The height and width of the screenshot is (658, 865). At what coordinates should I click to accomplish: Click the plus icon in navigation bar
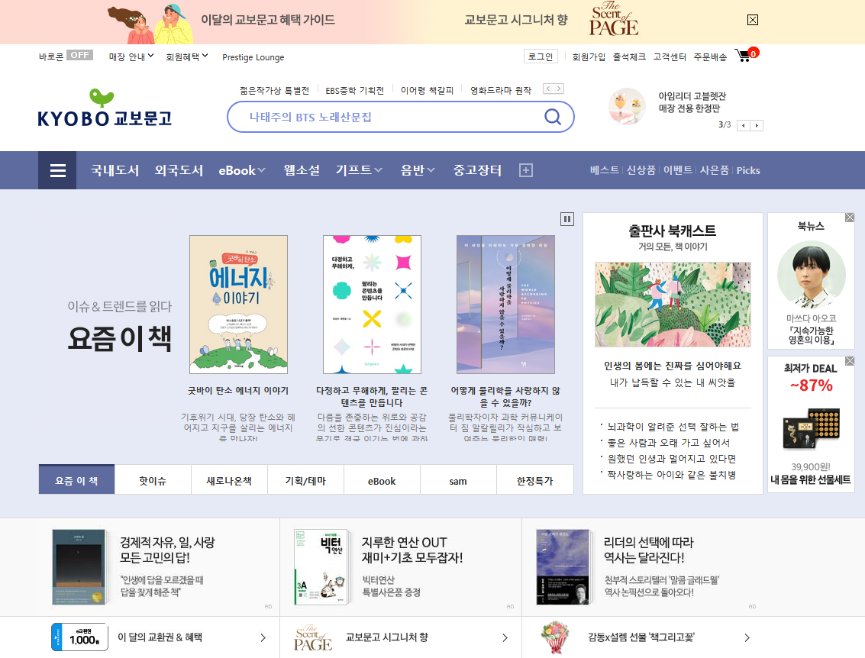tap(526, 170)
